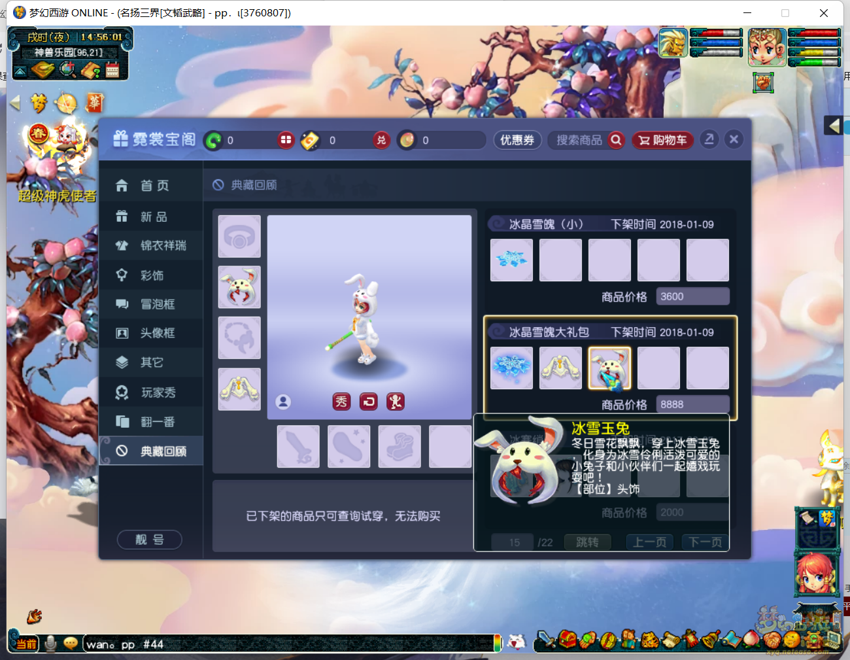Image resolution: width=850 pixels, height=660 pixels.
Task: Open the 其它 category
Action: pyautogui.click(x=150, y=362)
